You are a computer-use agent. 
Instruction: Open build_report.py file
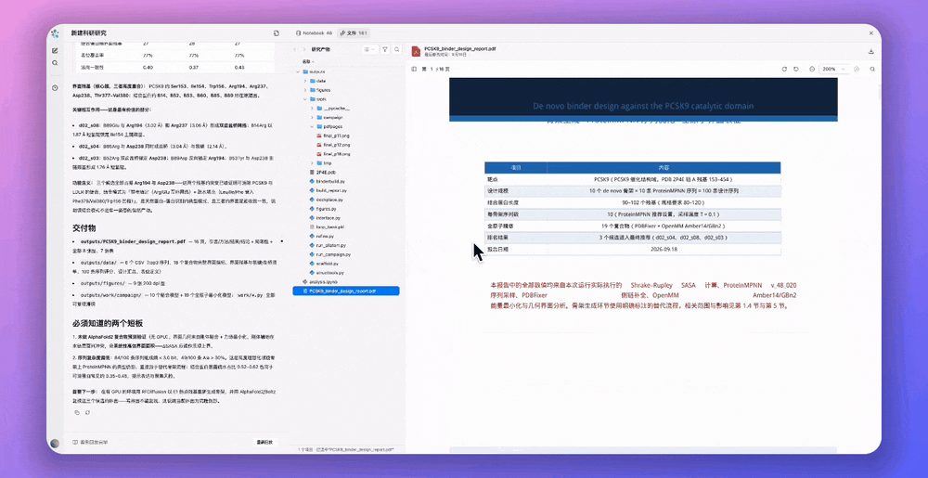pyautogui.click(x=328, y=190)
